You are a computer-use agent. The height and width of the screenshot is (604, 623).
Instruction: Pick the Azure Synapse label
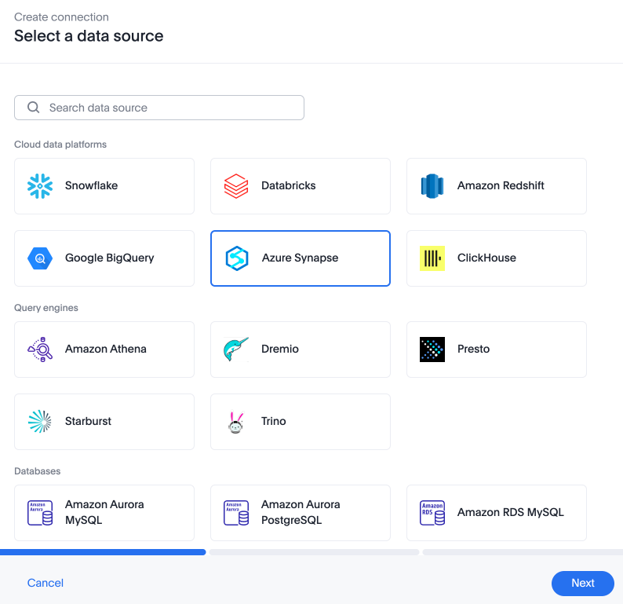300,258
